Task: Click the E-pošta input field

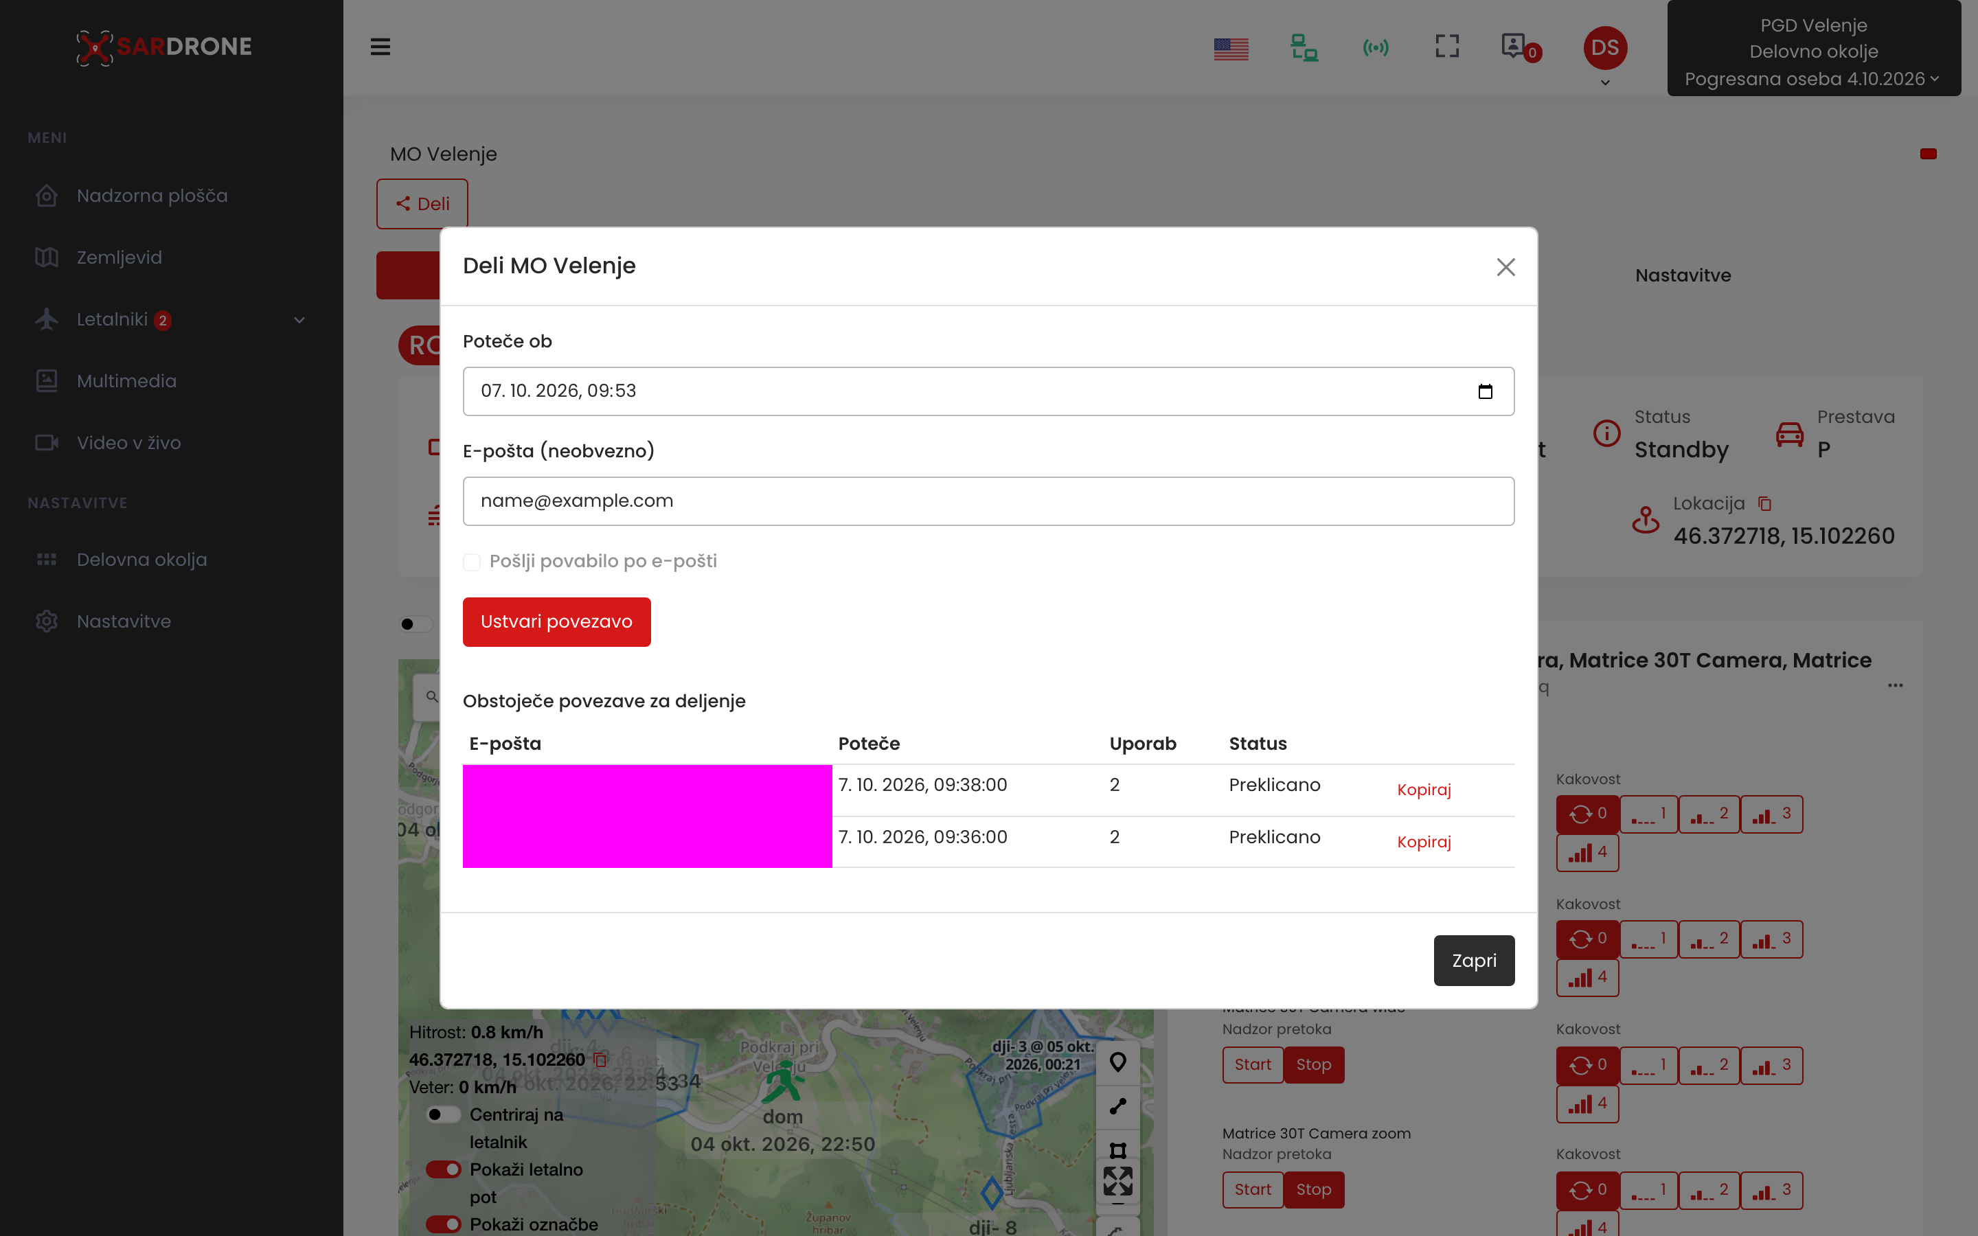Action: pyautogui.click(x=988, y=501)
